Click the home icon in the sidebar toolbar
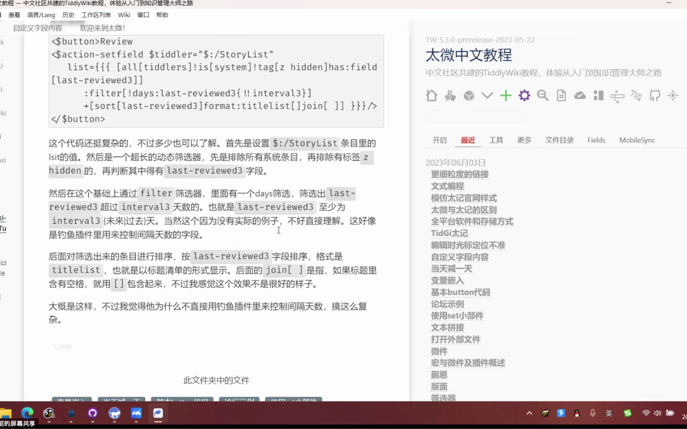Image resolution: width=687 pixels, height=429 pixels. 431,95
